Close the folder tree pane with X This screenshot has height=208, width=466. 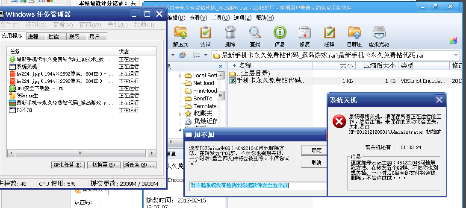point(220,67)
